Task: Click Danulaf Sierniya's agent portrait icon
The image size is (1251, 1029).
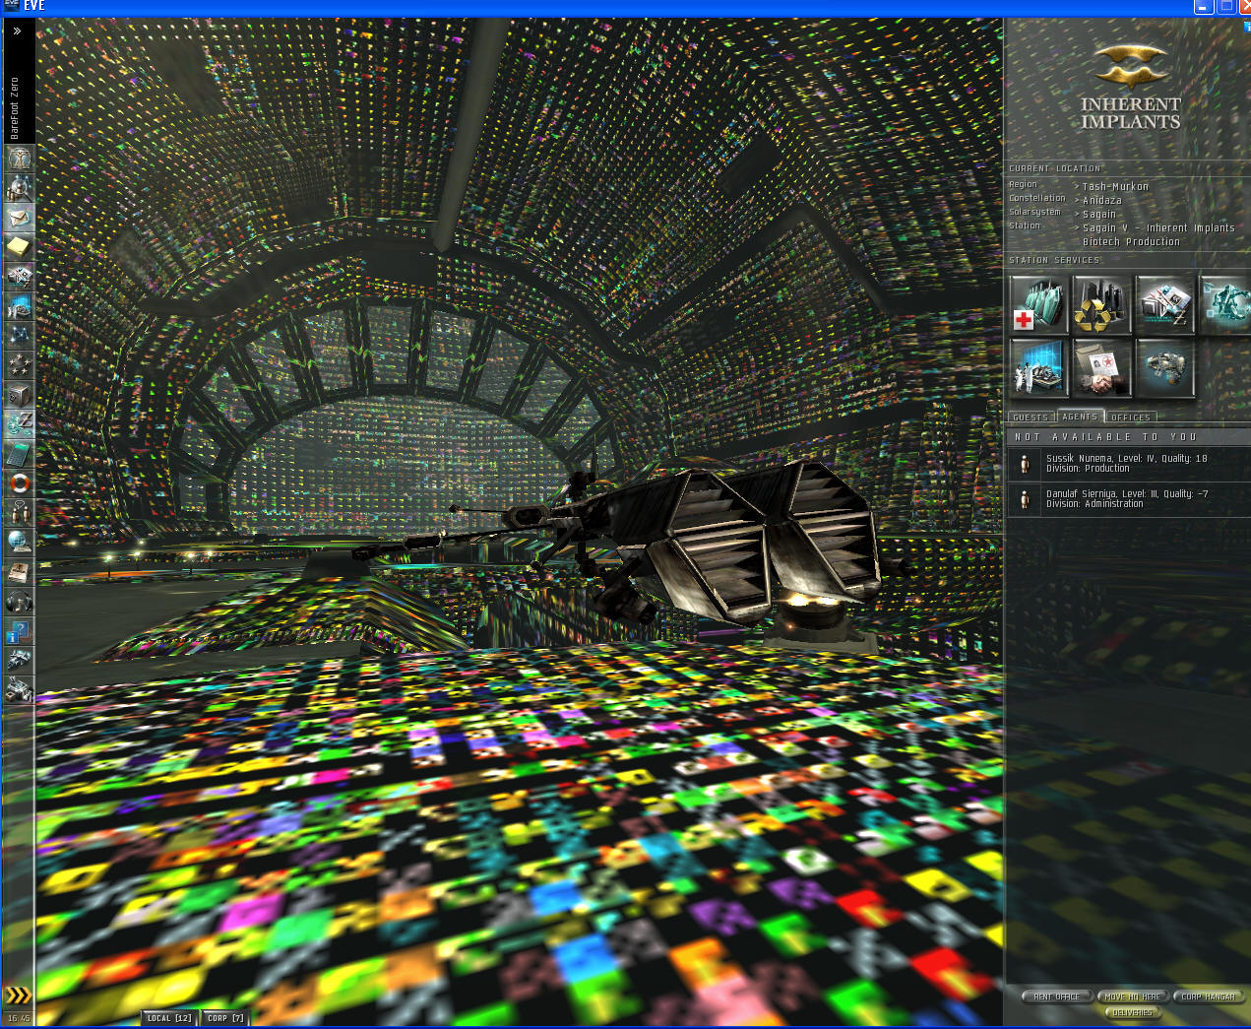Action: click(x=1024, y=499)
